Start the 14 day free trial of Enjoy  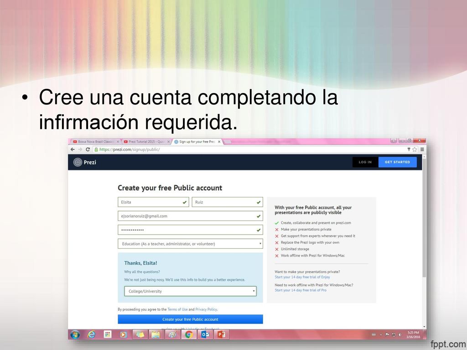[302, 277]
